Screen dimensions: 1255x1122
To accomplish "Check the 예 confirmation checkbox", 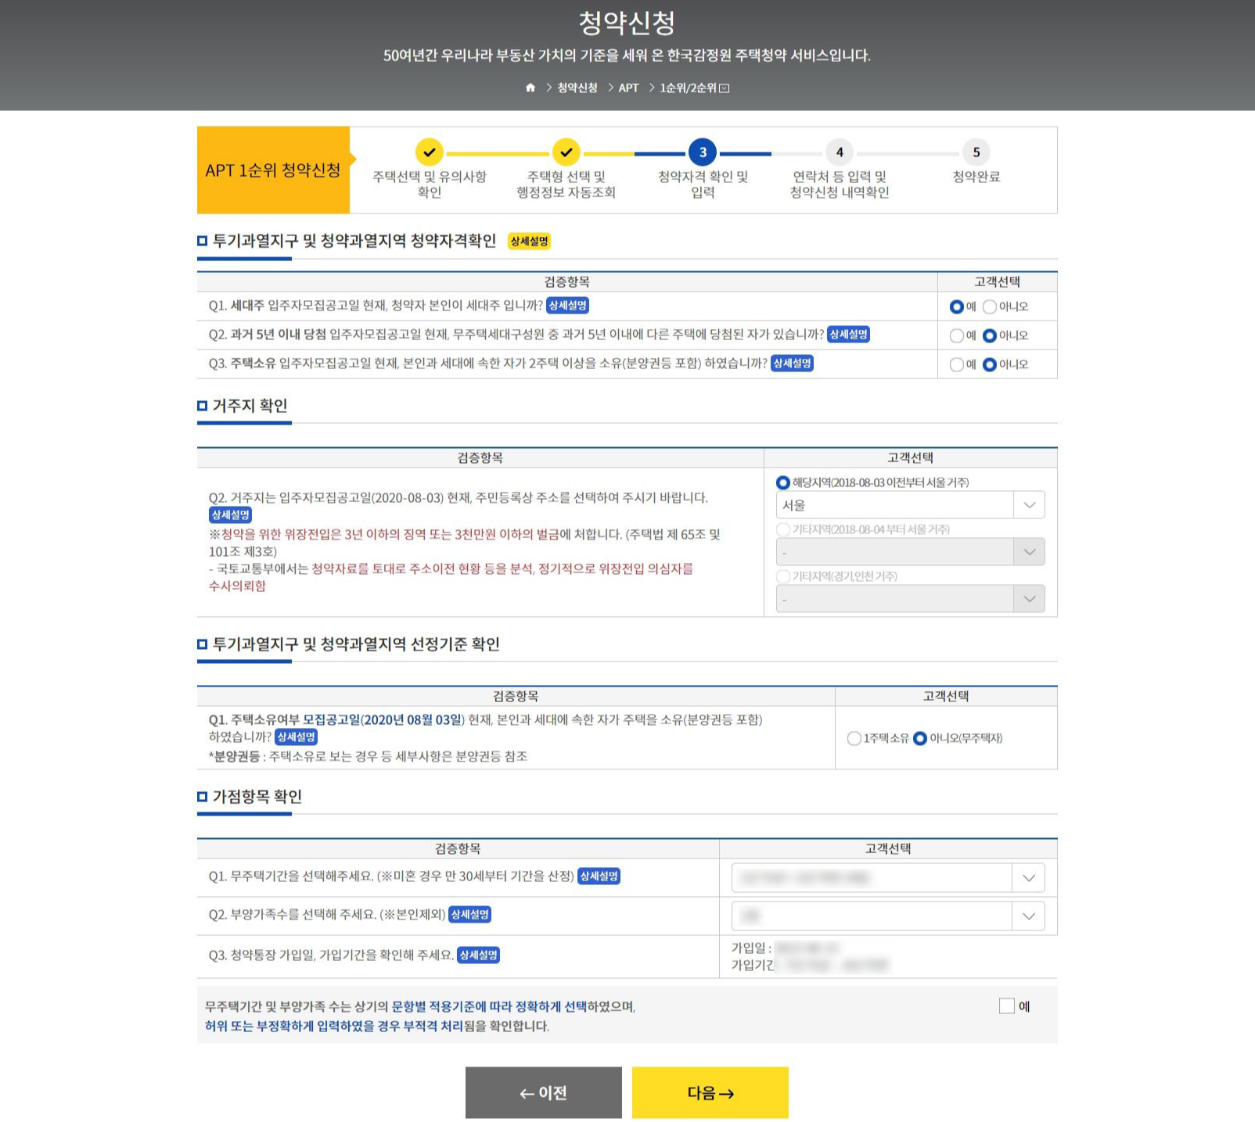I will [1007, 1006].
